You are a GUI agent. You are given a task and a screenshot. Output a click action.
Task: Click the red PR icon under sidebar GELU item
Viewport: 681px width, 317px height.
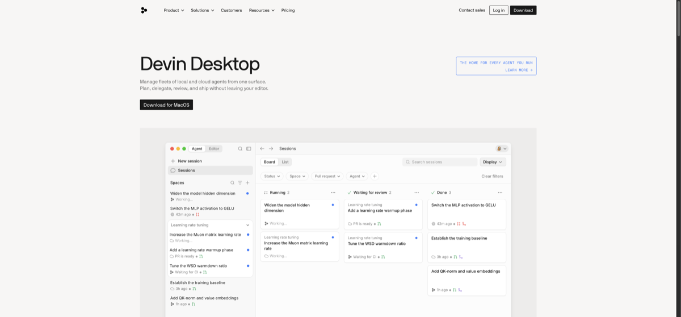[197, 215]
